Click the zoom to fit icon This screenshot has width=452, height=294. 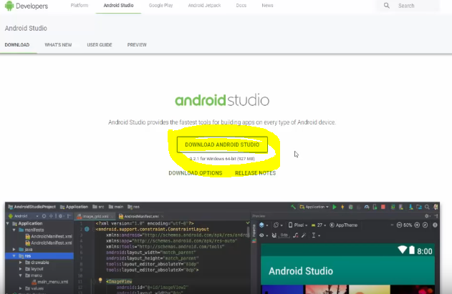pos(425,225)
